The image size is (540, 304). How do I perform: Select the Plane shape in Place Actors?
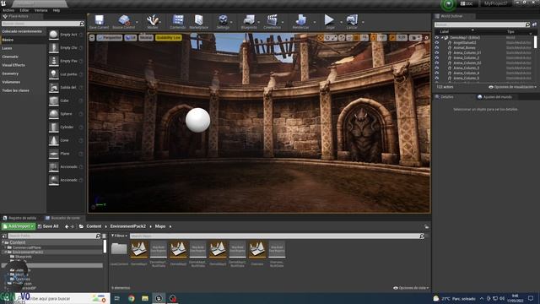click(x=66, y=154)
